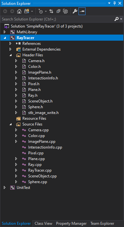Switch to the Team Explorer tab

click(x=102, y=223)
